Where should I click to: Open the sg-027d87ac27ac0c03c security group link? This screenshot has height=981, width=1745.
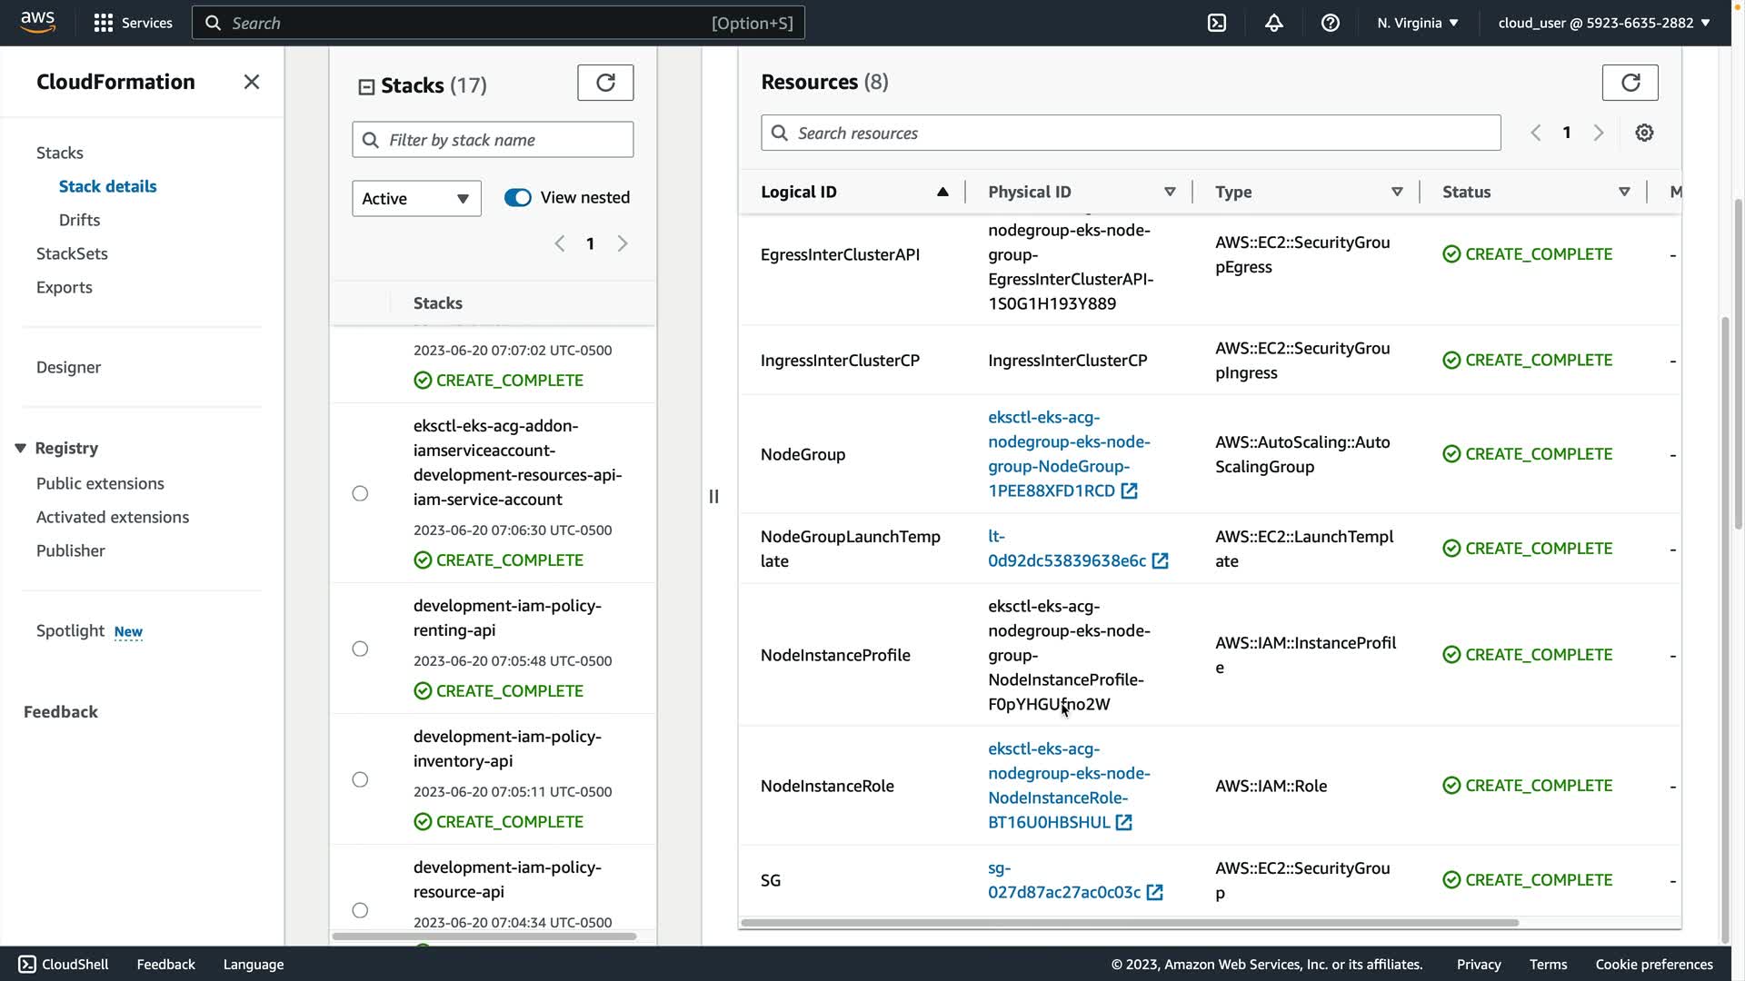(x=1063, y=880)
